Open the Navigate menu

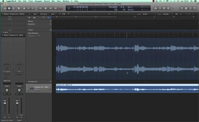coord(38,1)
